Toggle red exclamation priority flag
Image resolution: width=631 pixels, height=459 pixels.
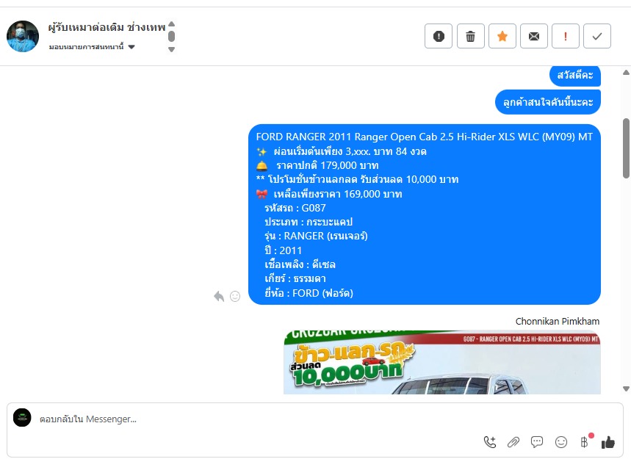[x=566, y=36]
